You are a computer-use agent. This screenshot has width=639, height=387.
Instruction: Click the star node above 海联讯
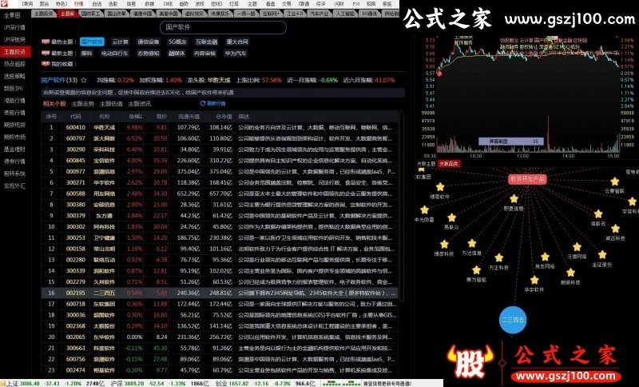click(x=597, y=214)
